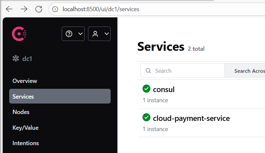Click the site info icon in address bar

55,9
